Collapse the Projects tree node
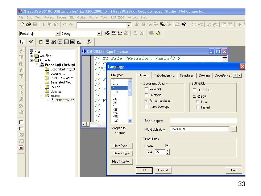 click(x=31, y=60)
